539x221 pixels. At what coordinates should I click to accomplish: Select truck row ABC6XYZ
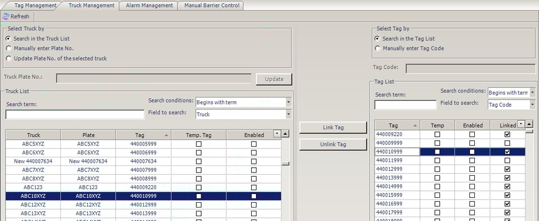(x=143, y=153)
